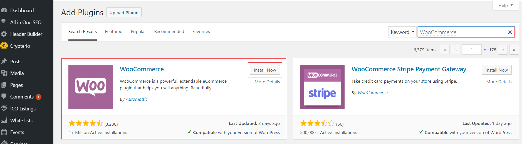
Task: Click the Automattic author link
Action: coord(137,99)
